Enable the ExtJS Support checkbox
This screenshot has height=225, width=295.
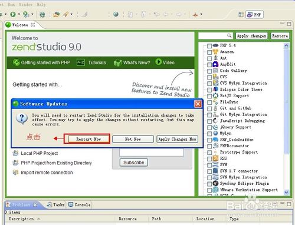[x=209, y=96]
